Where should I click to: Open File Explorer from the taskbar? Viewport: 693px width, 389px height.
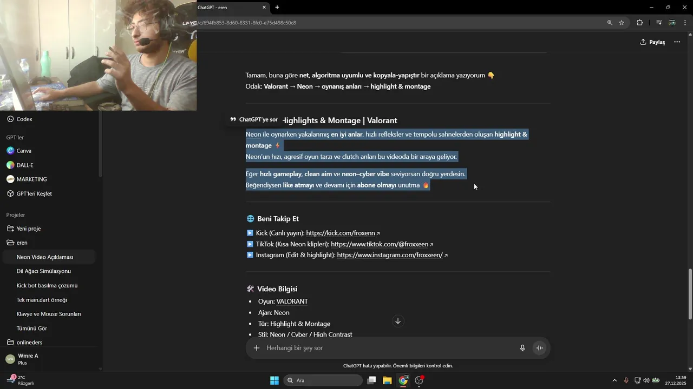387,380
